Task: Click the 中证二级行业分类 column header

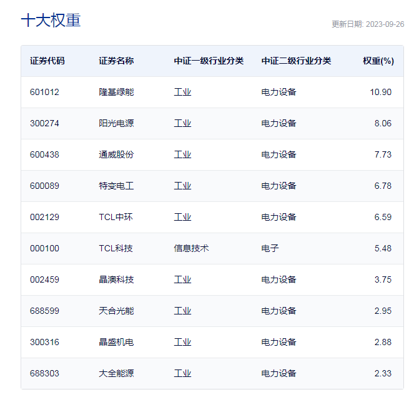Action: (296, 61)
